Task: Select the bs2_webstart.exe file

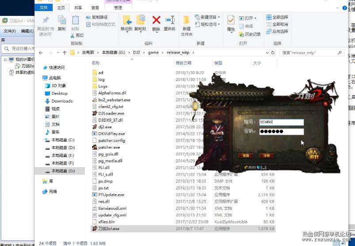Action: [x=111, y=100]
